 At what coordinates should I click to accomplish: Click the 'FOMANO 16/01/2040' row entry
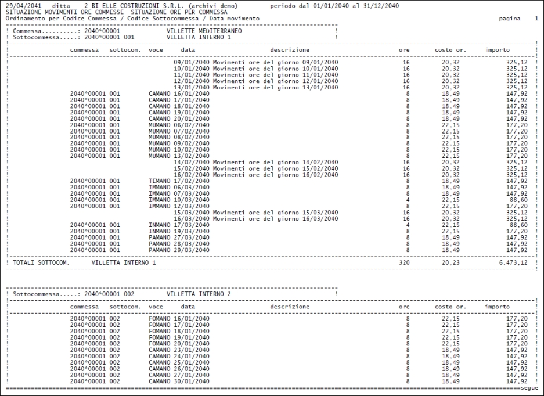click(179, 319)
